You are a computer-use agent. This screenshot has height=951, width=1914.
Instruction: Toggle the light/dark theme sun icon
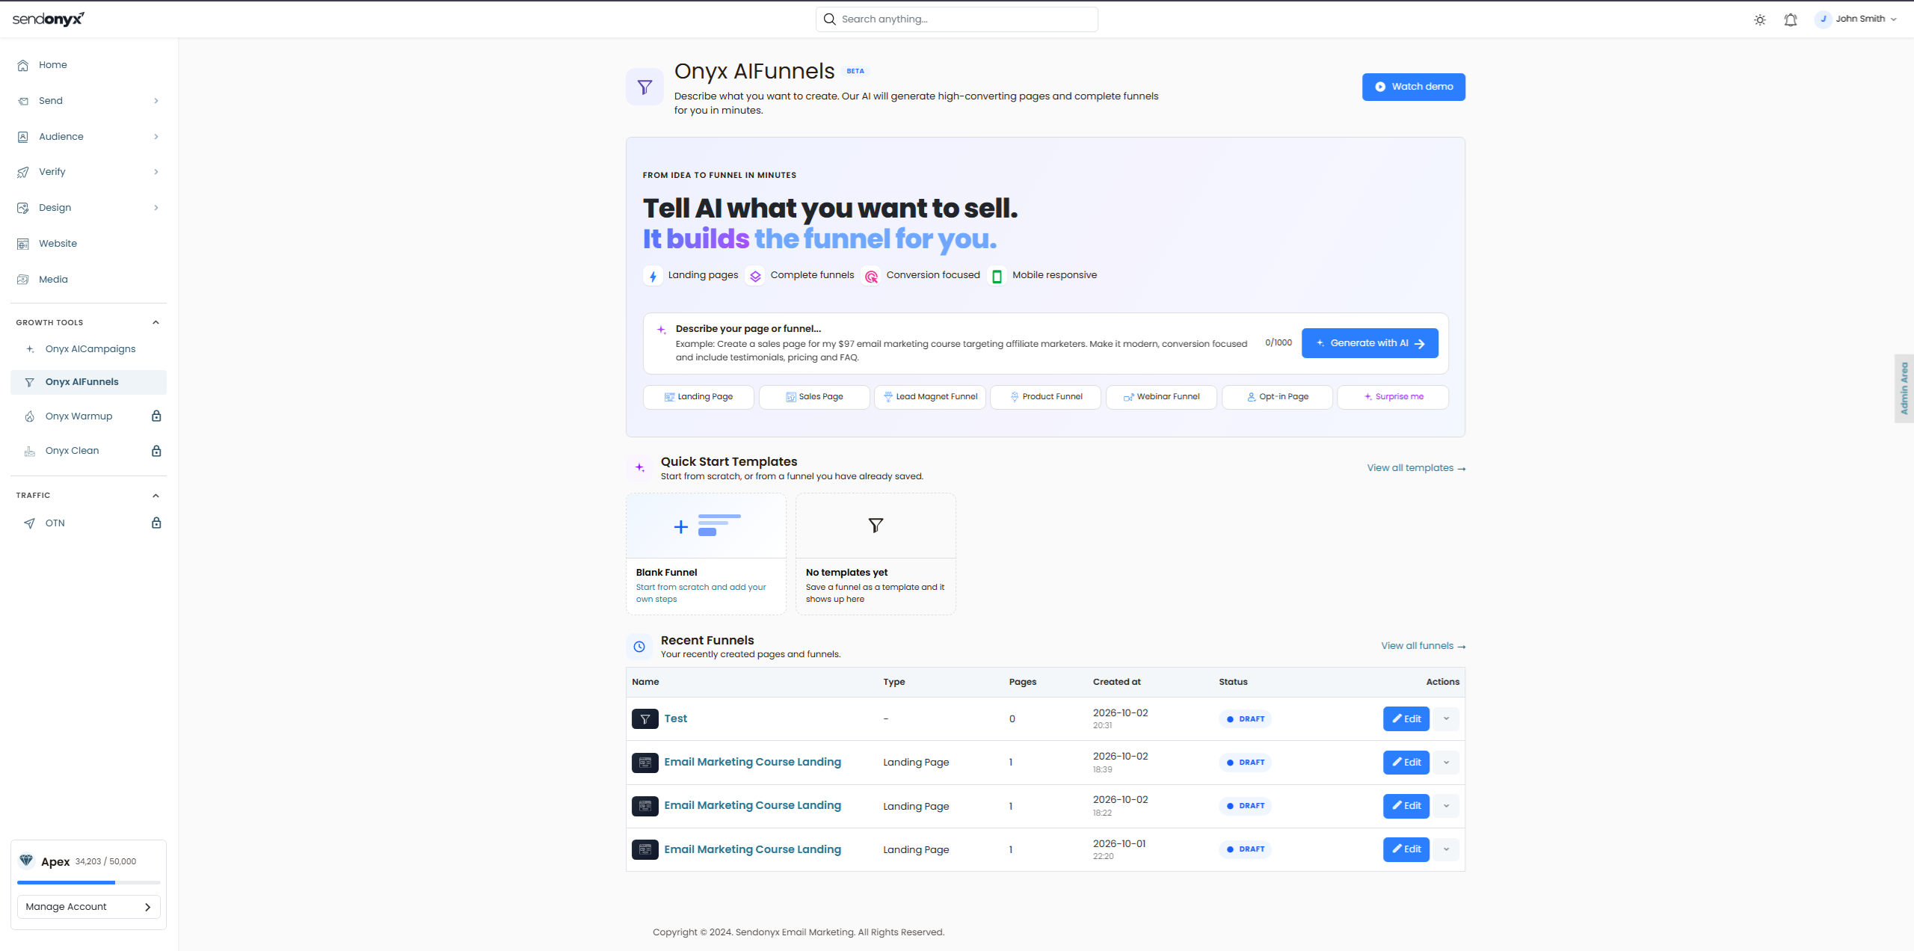(1760, 20)
